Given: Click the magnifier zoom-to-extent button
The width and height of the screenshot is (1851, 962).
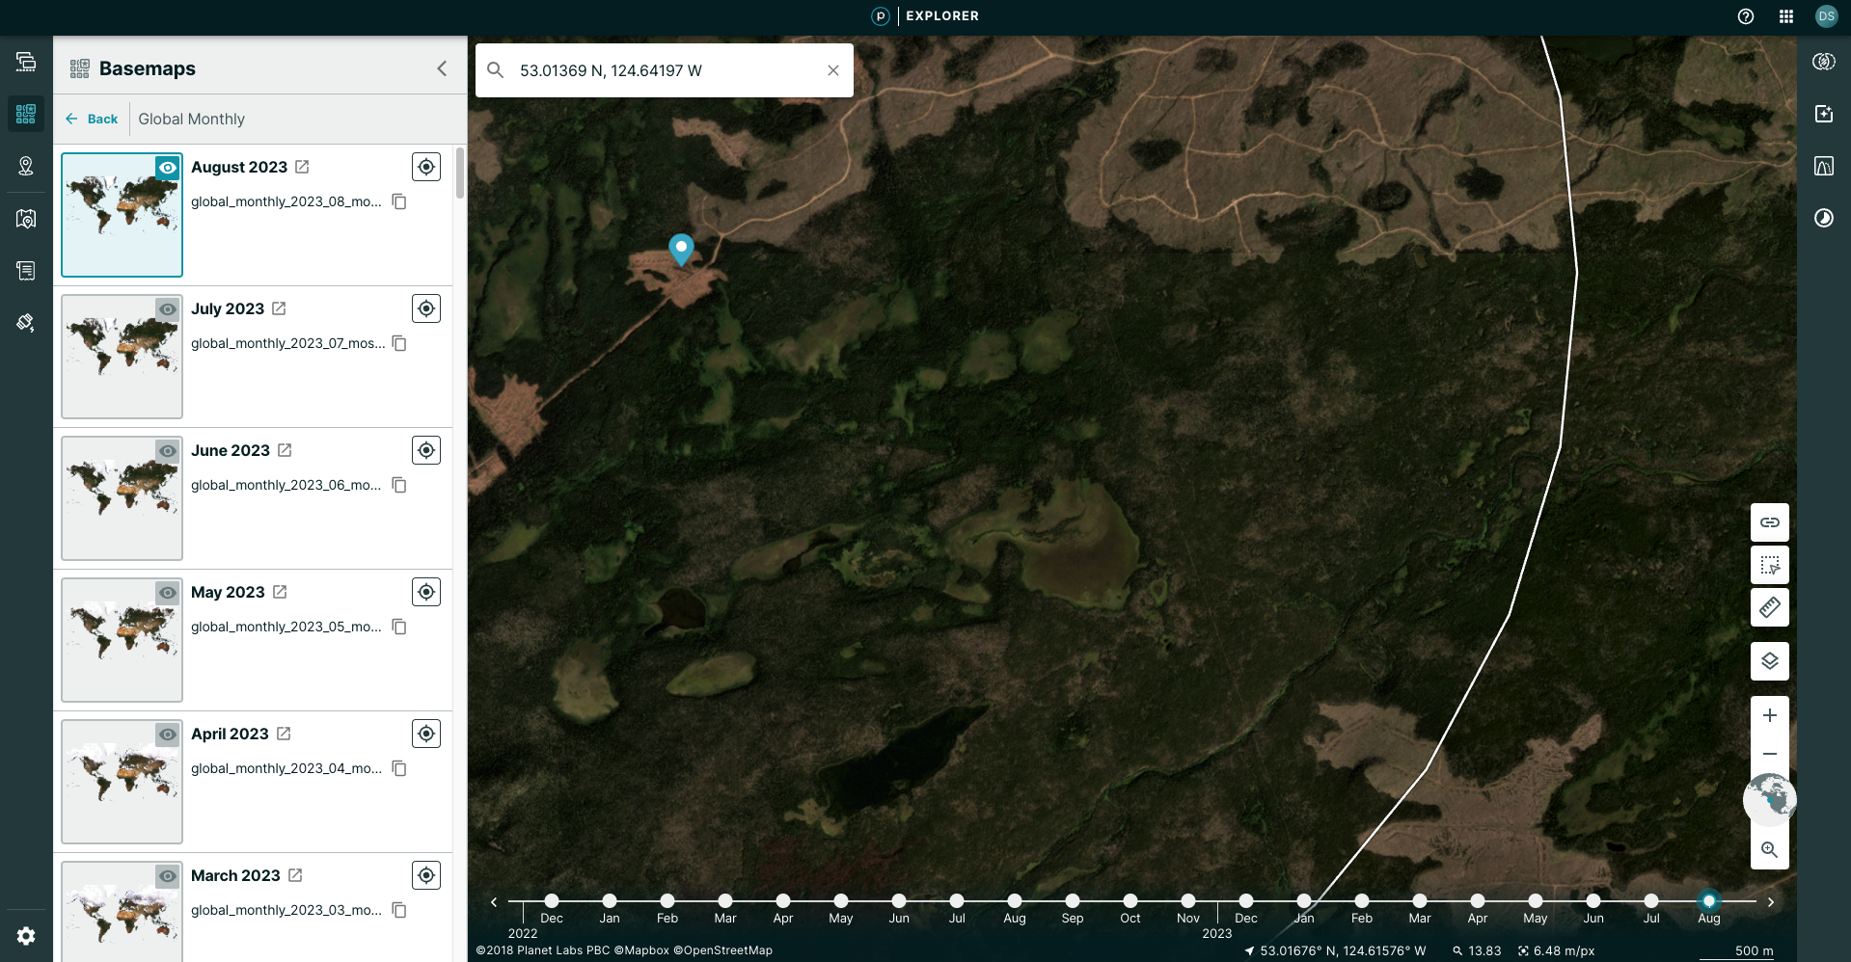Looking at the screenshot, I should click(1770, 850).
